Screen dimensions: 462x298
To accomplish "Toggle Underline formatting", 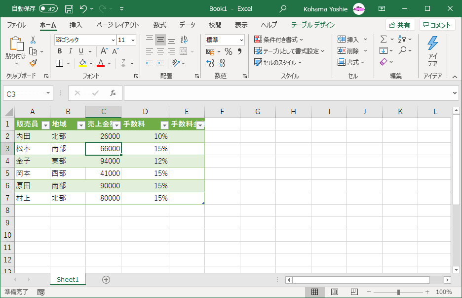I will (x=81, y=51).
